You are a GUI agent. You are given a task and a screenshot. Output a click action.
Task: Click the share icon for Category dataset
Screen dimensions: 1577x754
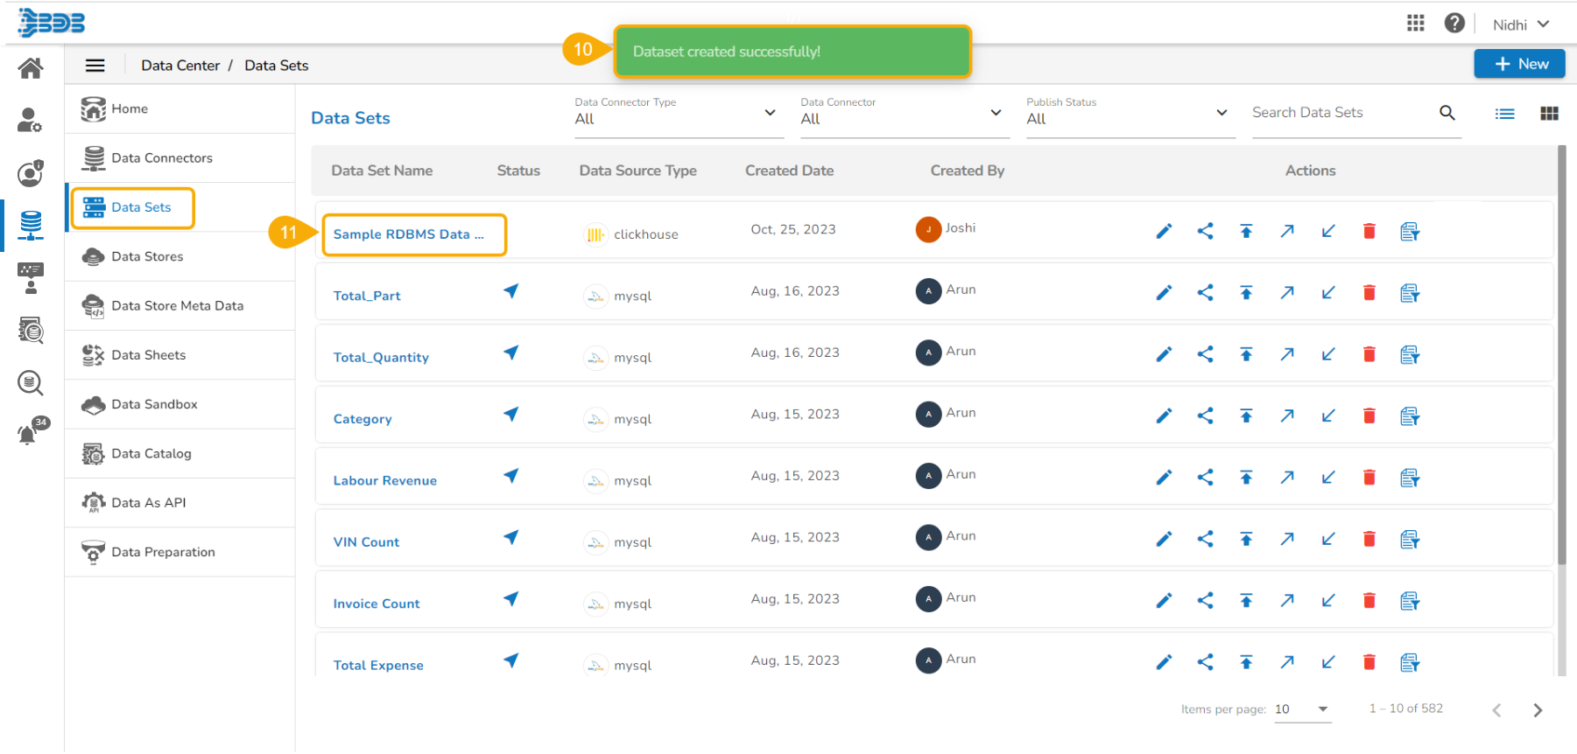coord(1205,415)
